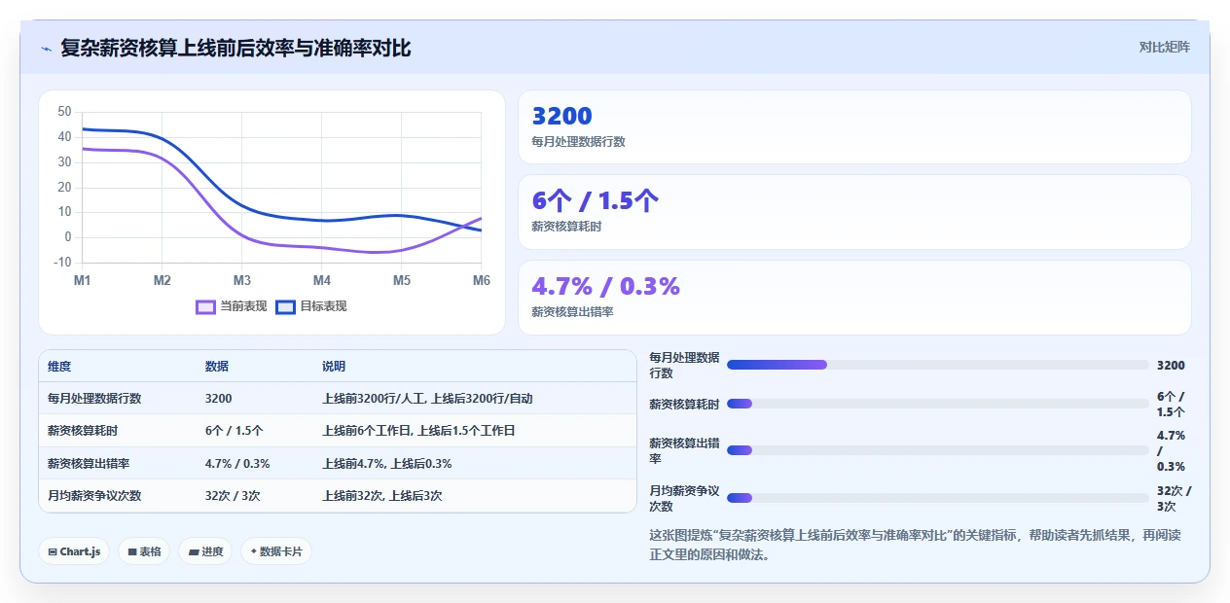Screen dimensions: 1230x603
Task: Click the main title 复杂薪资核算上线前后效率与准确率对比
Action: pos(235,48)
